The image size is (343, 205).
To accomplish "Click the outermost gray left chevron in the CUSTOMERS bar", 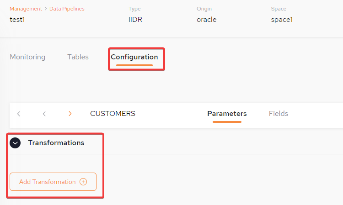I will (x=19, y=114).
